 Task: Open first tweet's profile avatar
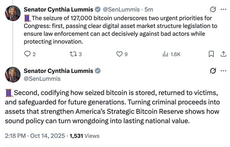[x=13, y=13]
